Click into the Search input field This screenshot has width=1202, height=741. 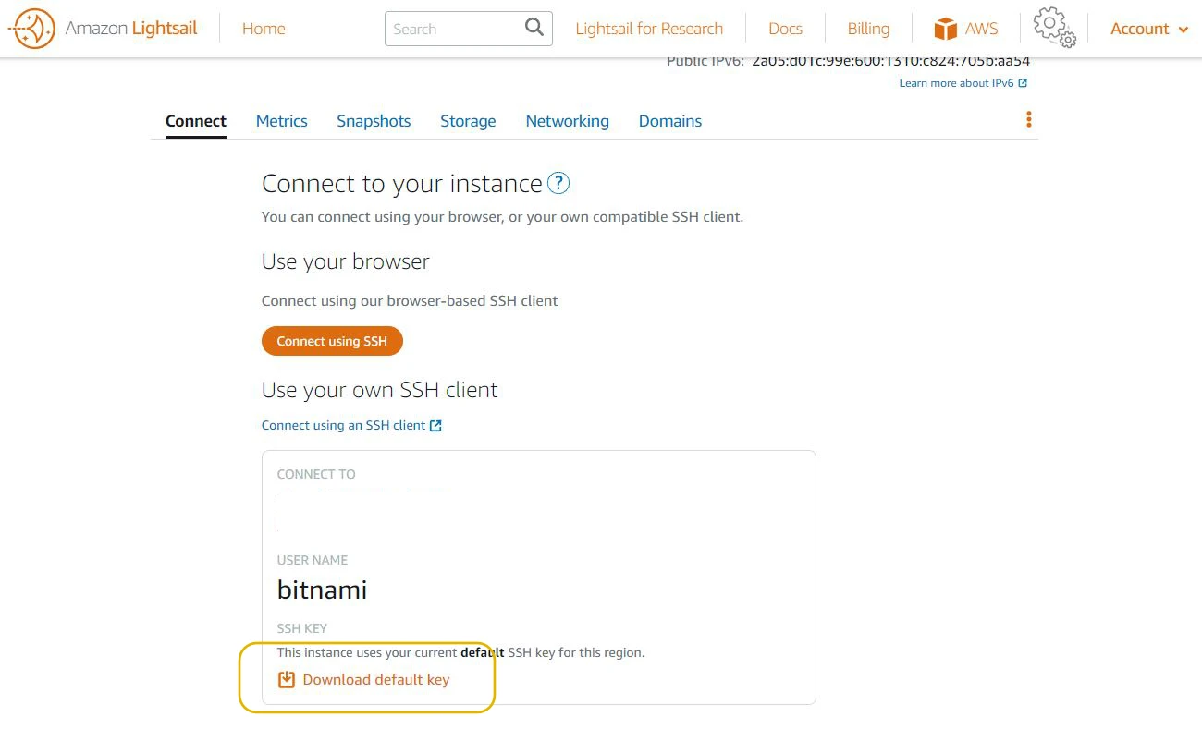point(453,29)
